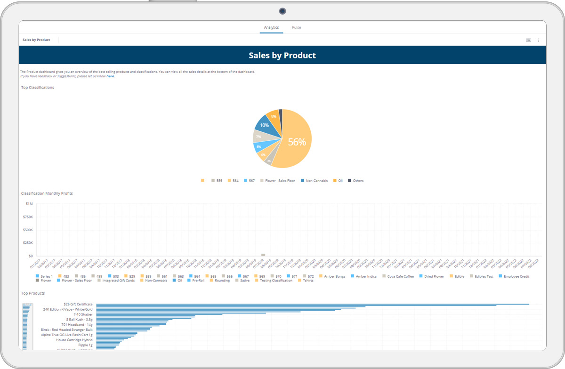Click the Top Products heading
The image size is (565, 369).
33,293
